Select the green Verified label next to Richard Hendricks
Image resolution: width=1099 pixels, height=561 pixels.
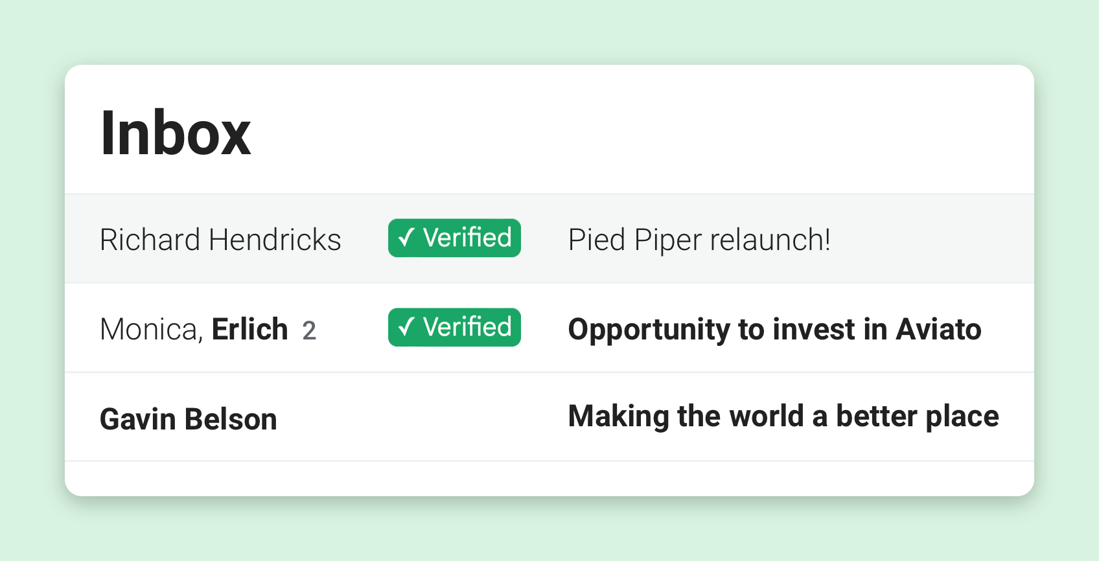(454, 238)
